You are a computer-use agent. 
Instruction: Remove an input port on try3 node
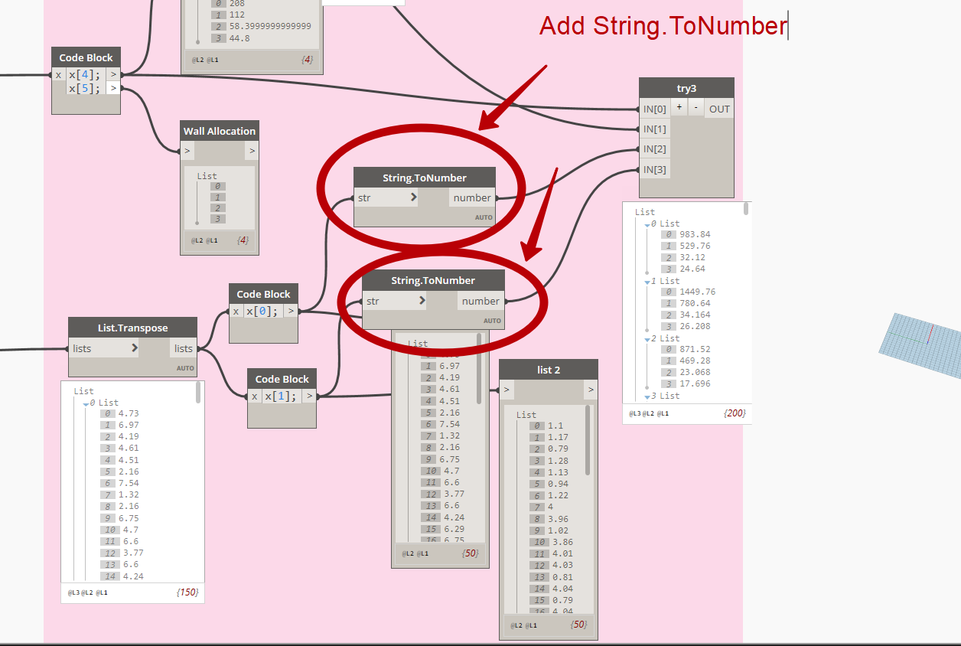[696, 108]
